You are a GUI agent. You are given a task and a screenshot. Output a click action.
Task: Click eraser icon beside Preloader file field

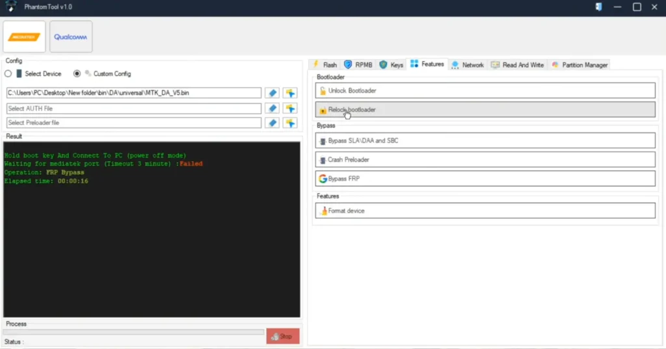click(x=273, y=123)
